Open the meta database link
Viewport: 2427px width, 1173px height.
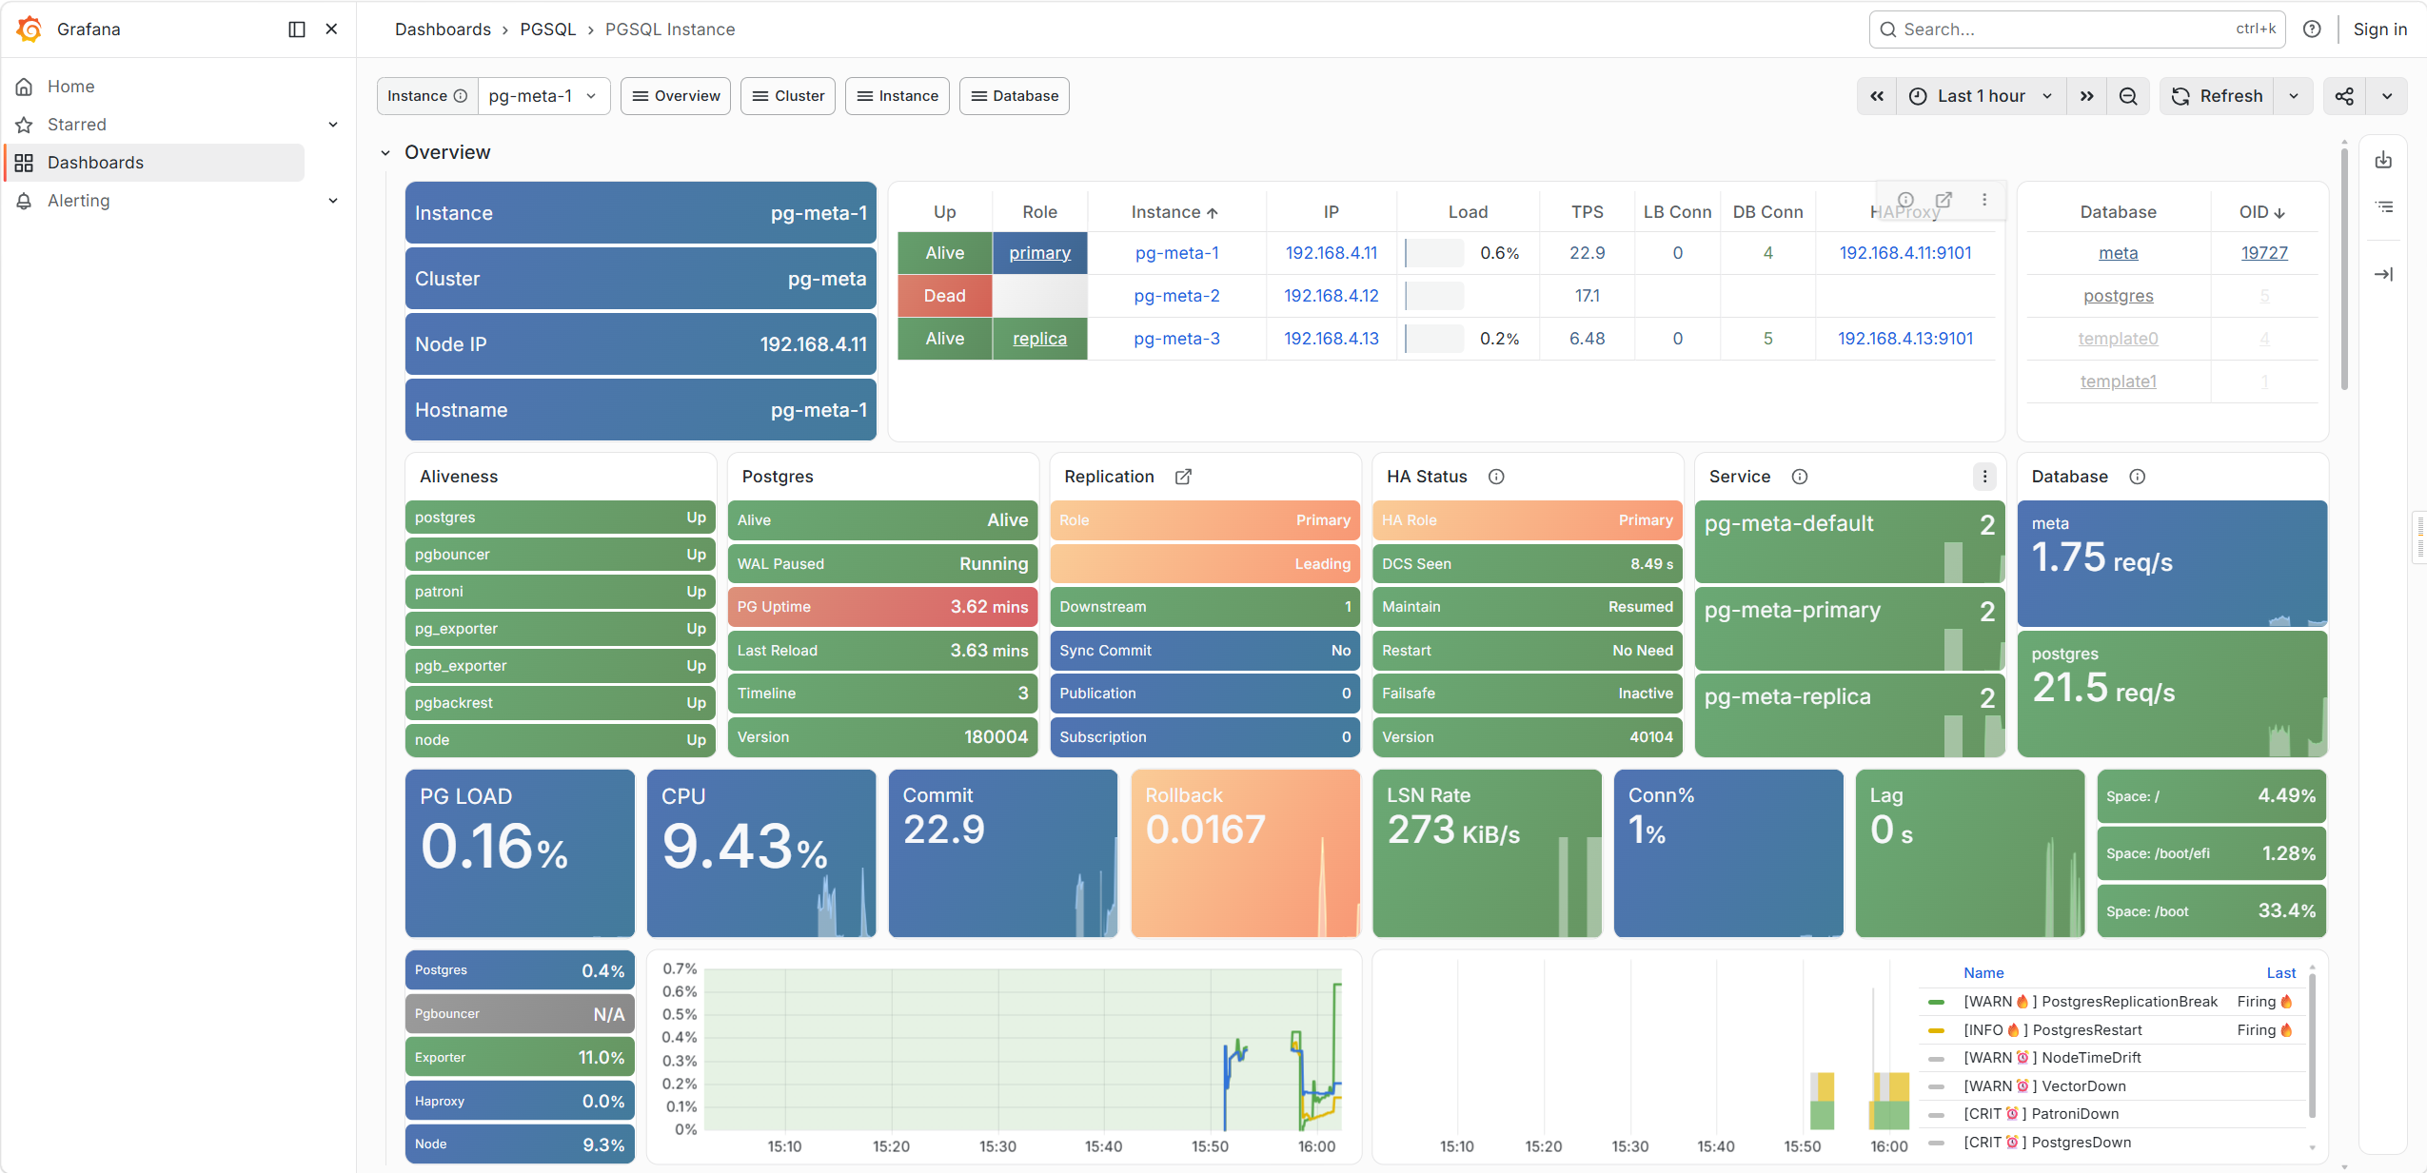click(x=2118, y=253)
